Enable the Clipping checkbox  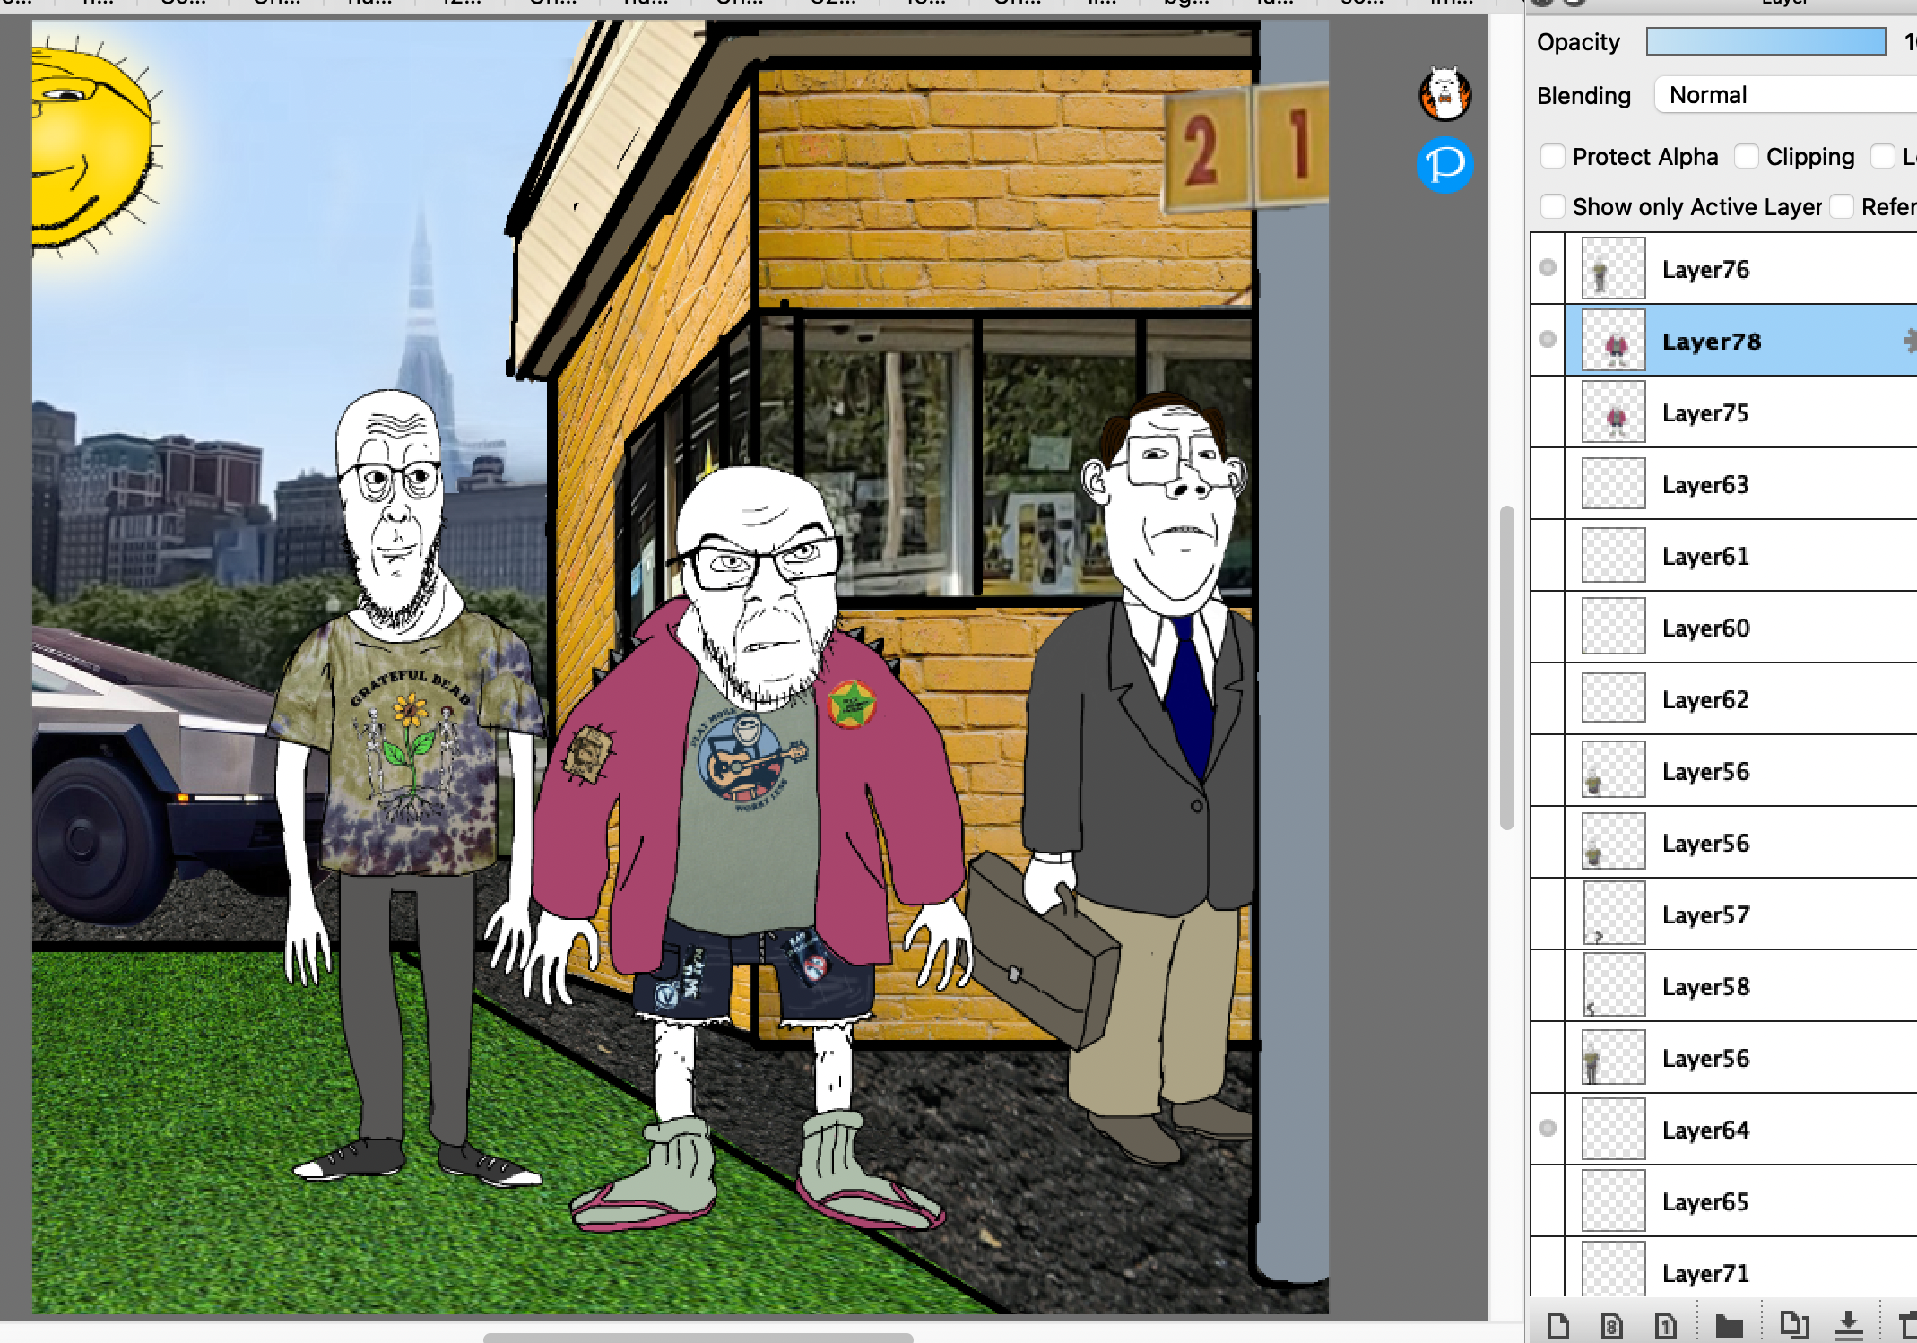[1746, 157]
